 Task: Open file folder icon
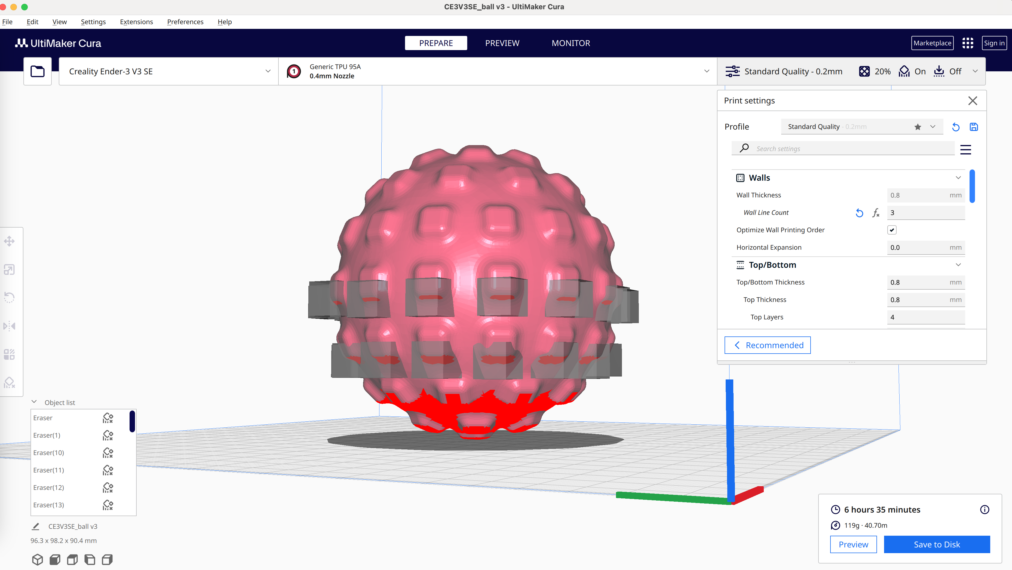click(x=37, y=71)
